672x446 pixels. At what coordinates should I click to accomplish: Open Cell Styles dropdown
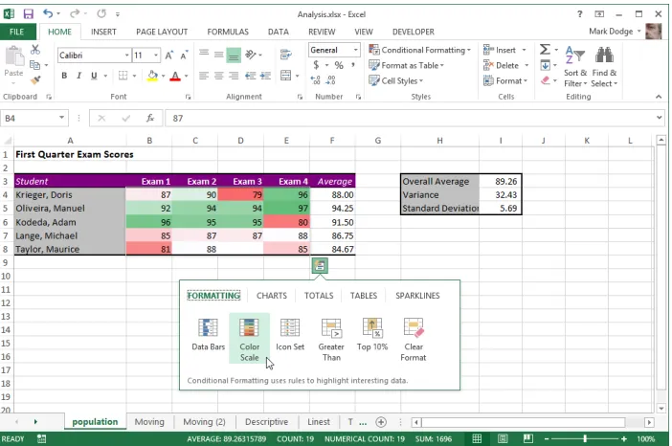pos(396,80)
